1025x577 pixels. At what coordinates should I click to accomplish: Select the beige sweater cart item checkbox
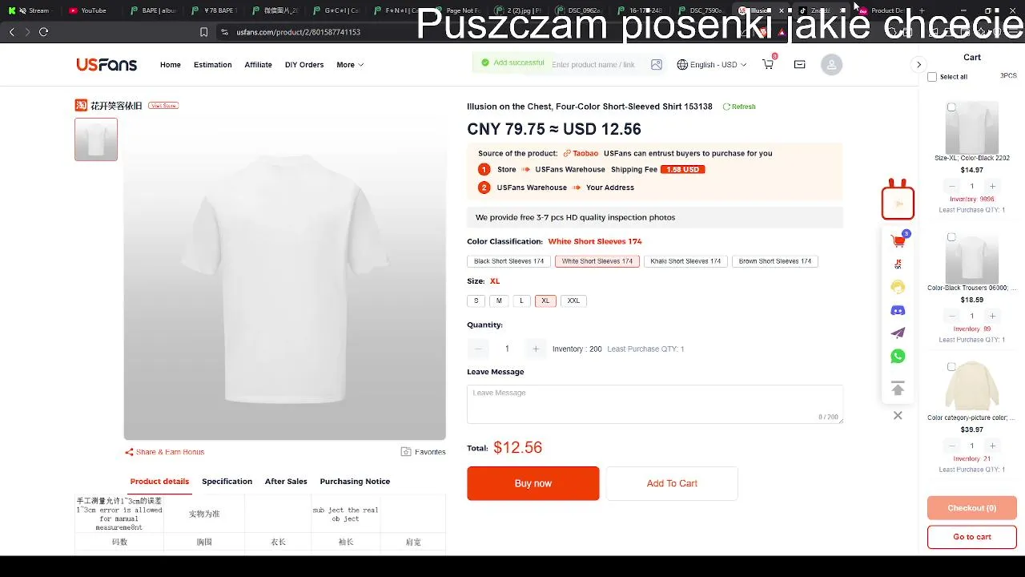click(x=951, y=367)
